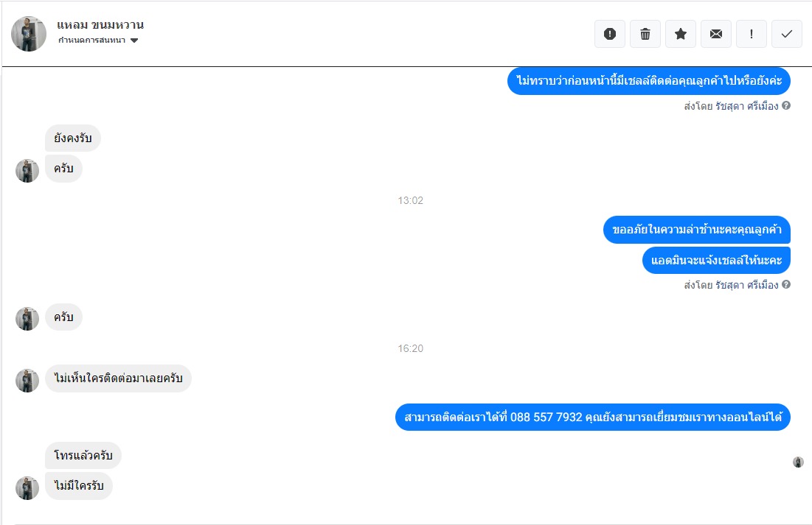Star this conversation as follow-up
Screen dimensions: 812x525
tap(681, 34)
